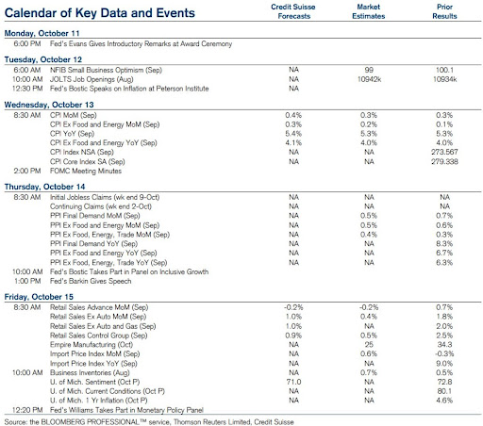Click the Tuesday, October 12 heading
Screen dimensions: 483x426
tap(43, 59)
